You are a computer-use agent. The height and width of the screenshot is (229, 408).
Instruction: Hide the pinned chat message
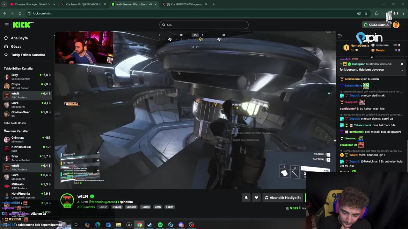[x=402, y=64]
